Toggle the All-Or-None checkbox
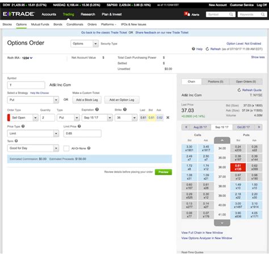 (x=66, y=148)
